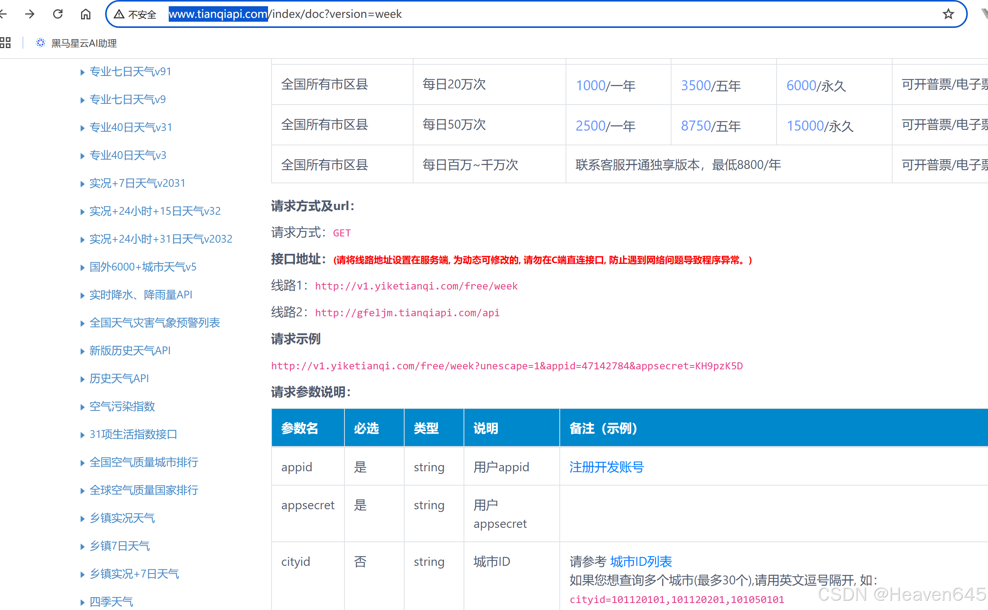
Task: Expand arrow beside 专业七日天气v91
Action: (x=82, y=72)
